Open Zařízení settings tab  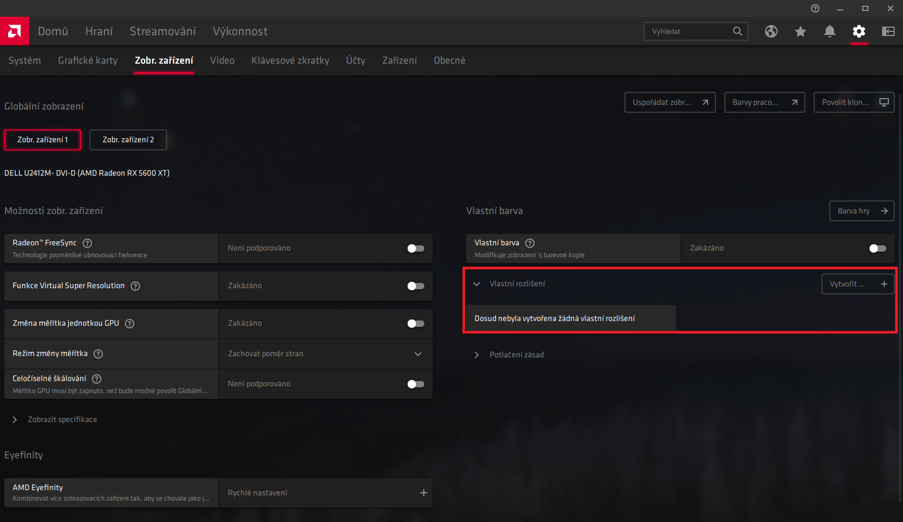[399, 61]
